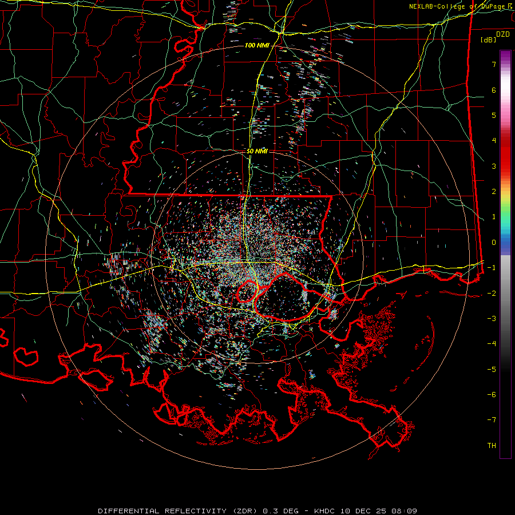This screenshot has width=515, height=515.
Task: Click the -1 value on color scale
Action: tap(492, 267)
